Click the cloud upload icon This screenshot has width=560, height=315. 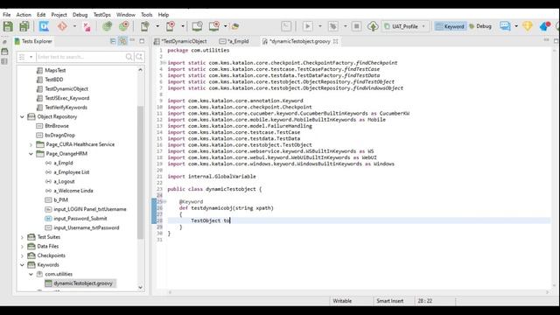click(373, 26)
